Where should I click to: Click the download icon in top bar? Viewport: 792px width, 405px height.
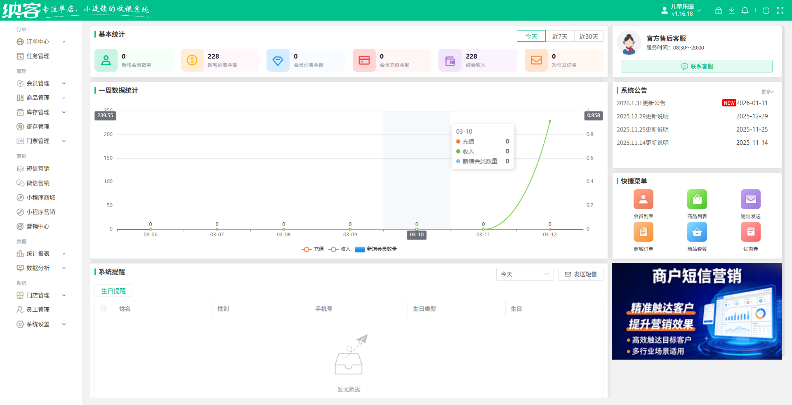point(731,11)
